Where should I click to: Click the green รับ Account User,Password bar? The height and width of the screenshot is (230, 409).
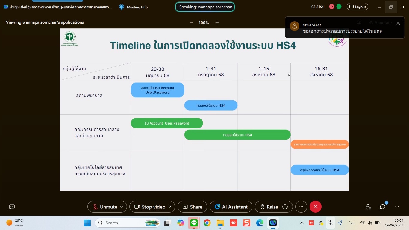tap(167, 123)
